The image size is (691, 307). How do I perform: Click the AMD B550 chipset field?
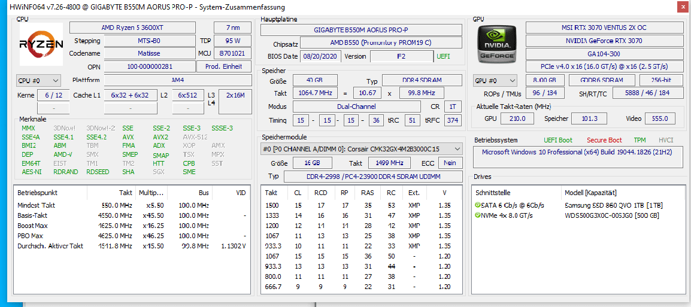(381, 42)
